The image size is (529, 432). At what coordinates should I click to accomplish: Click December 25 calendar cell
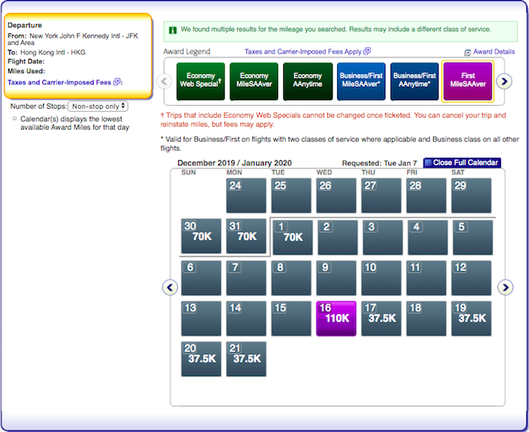[x=291, y=196]
